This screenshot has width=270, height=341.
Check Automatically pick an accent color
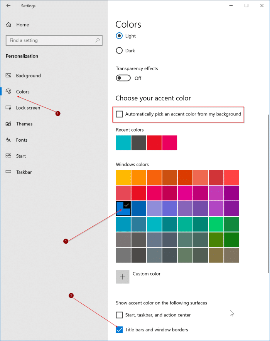[119, 114]
